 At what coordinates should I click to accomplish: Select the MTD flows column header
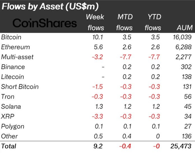(x=124, y=22)
